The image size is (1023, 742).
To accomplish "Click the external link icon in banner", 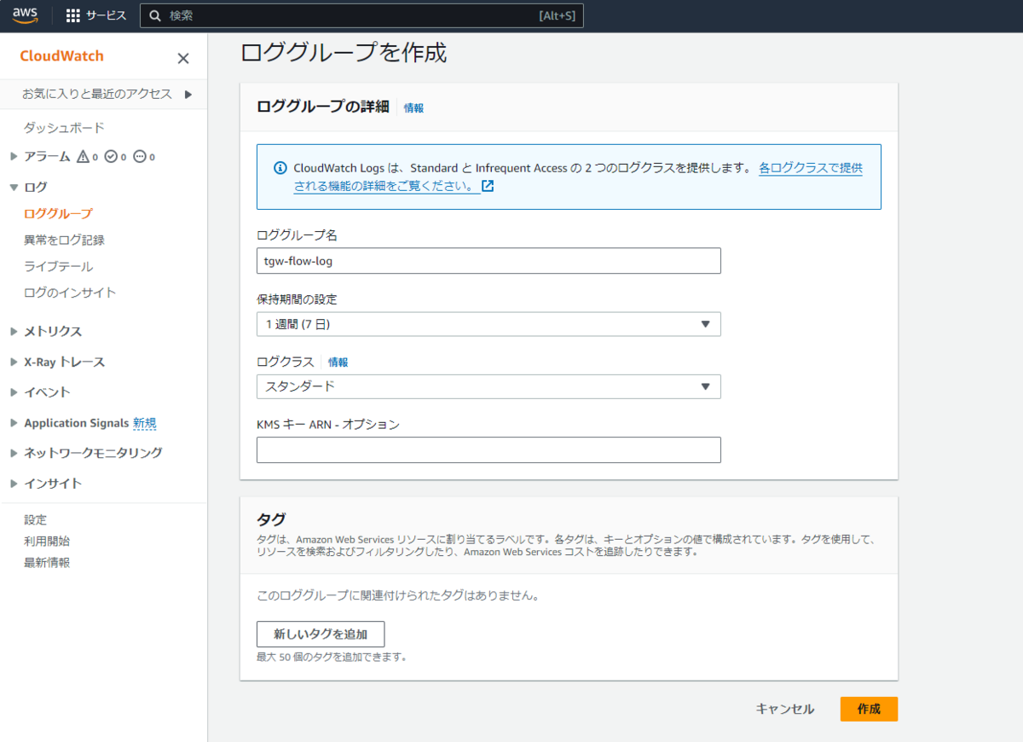I will click(488, 186).
